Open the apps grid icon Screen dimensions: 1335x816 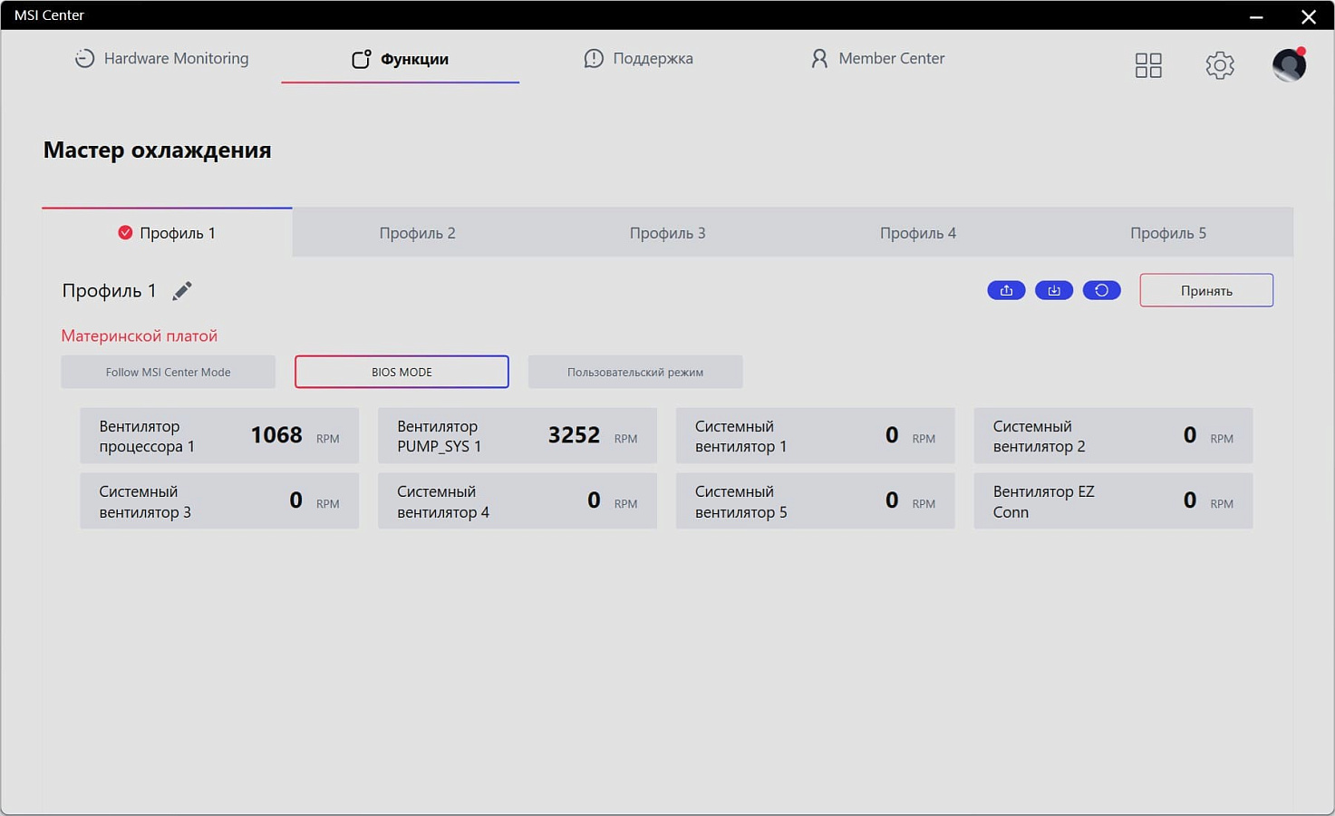click(x=1148, y=65)
